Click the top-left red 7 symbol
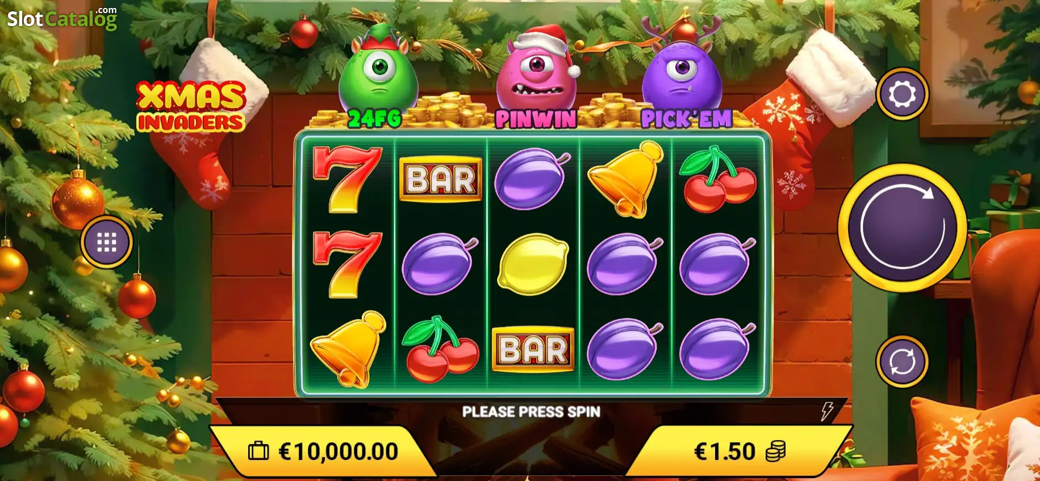The width and height of the screenshot is (1040, 481). pos(347,179)
